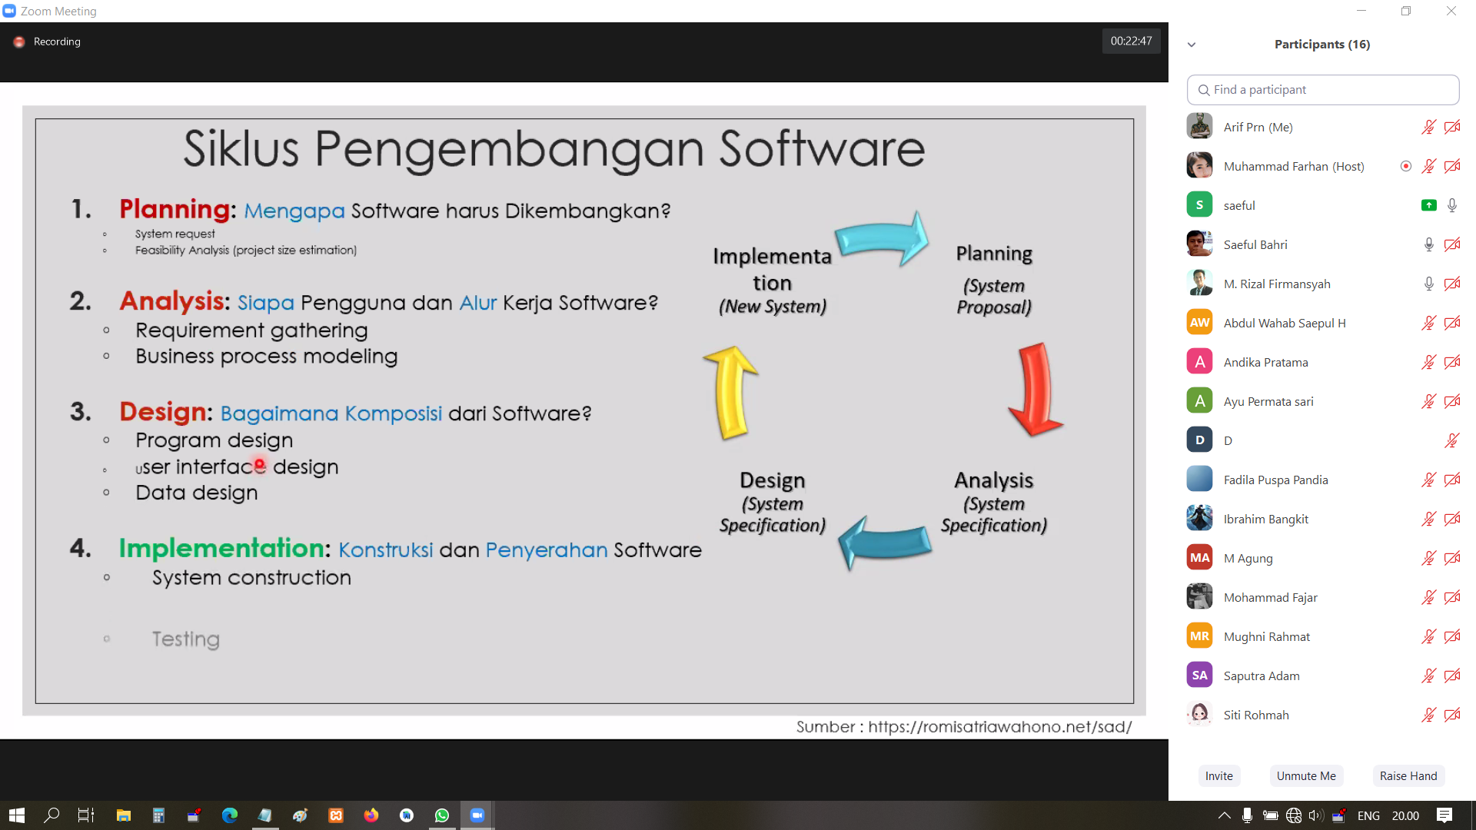Click Muhammad Farhan muted microphone icon
Viewport: 1476px width, 830px height.
point(1428,166)
